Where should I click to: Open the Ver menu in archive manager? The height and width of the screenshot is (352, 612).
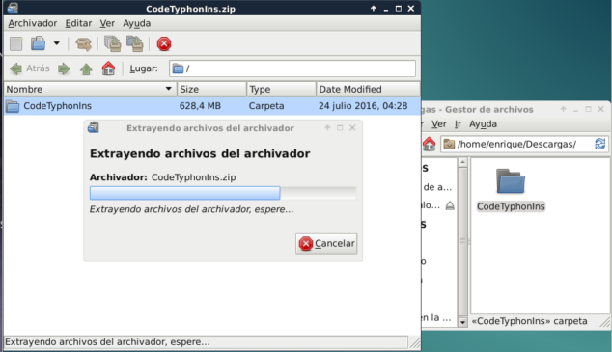tap(107, 23)
